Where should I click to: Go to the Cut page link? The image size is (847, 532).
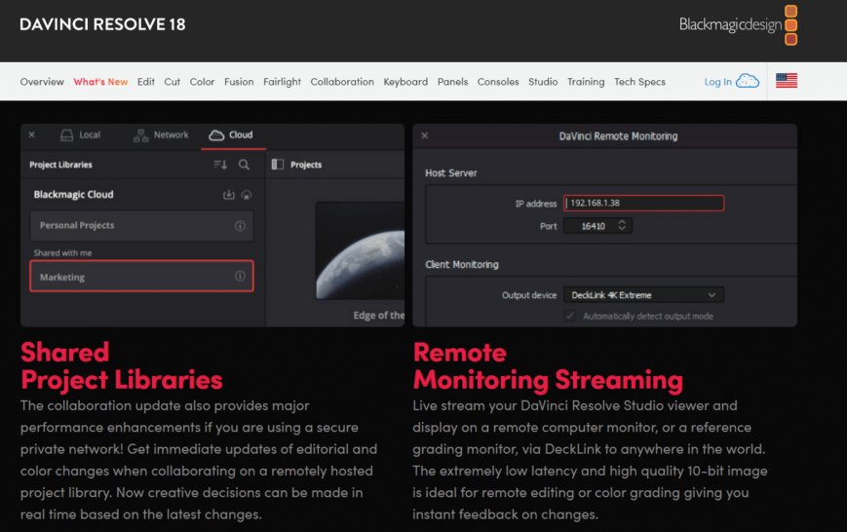173,82
